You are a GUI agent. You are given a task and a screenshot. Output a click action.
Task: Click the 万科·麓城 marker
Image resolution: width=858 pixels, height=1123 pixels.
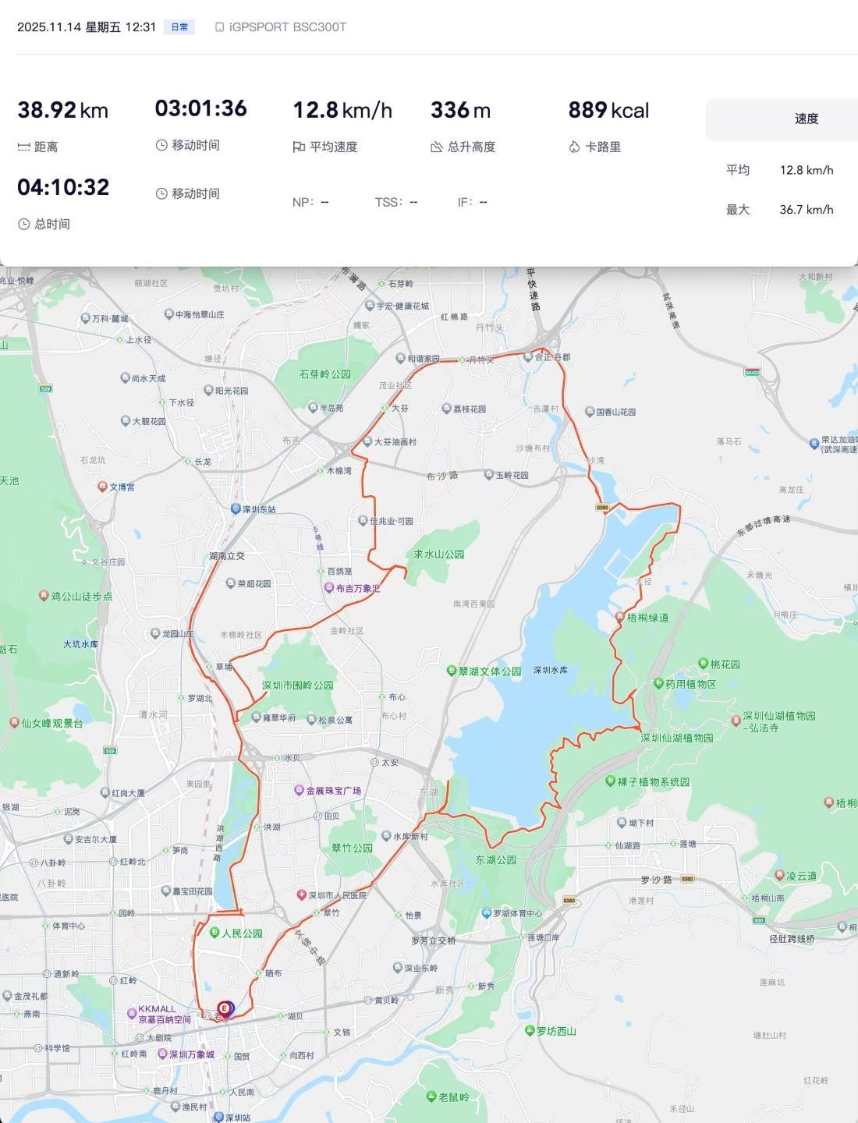pos(85,318)
